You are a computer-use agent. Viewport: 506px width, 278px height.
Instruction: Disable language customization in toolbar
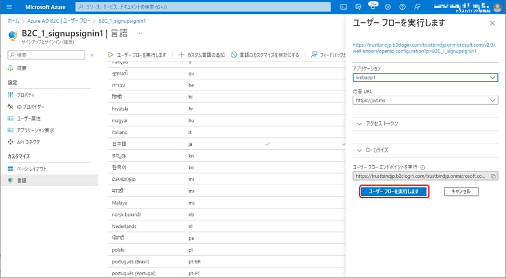(265, 55)
